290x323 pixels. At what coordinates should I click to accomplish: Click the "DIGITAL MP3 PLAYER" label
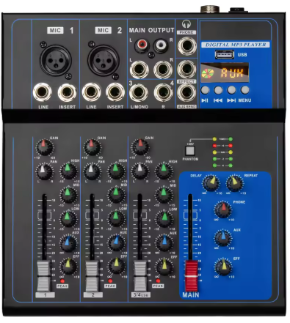pyautogui.click(x=236, y=45)
